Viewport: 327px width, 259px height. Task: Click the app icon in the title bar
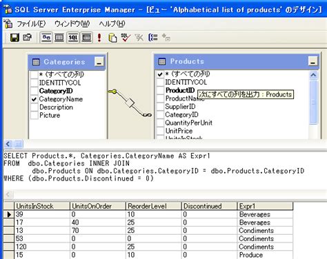point(8,10)
